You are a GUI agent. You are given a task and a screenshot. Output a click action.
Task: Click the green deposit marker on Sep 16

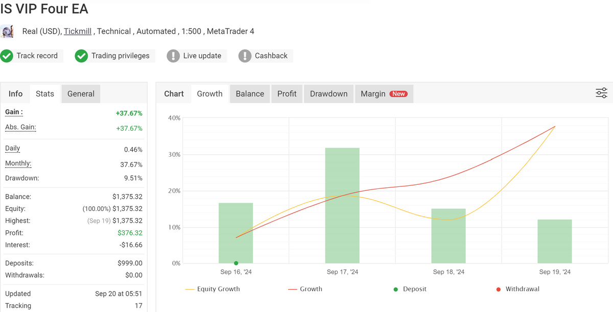coord(236,263)
